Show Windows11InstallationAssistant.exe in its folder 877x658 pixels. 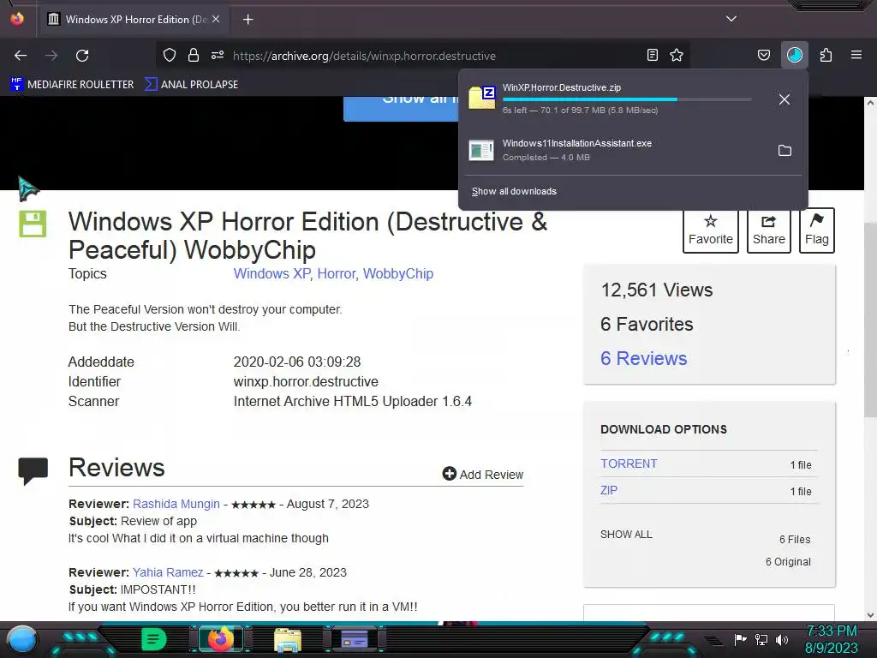tap(785, 151)
